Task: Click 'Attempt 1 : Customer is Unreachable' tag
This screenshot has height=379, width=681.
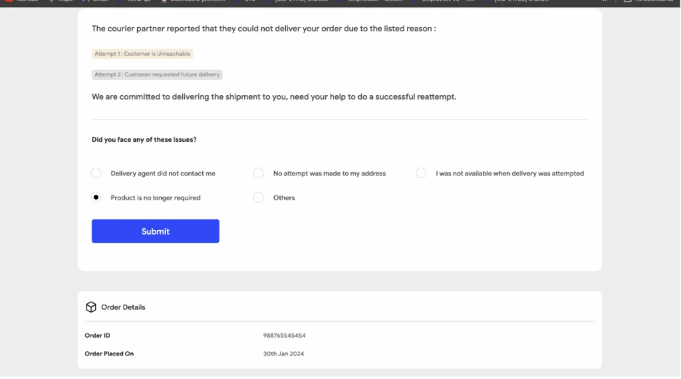Action: pos(142,54)
